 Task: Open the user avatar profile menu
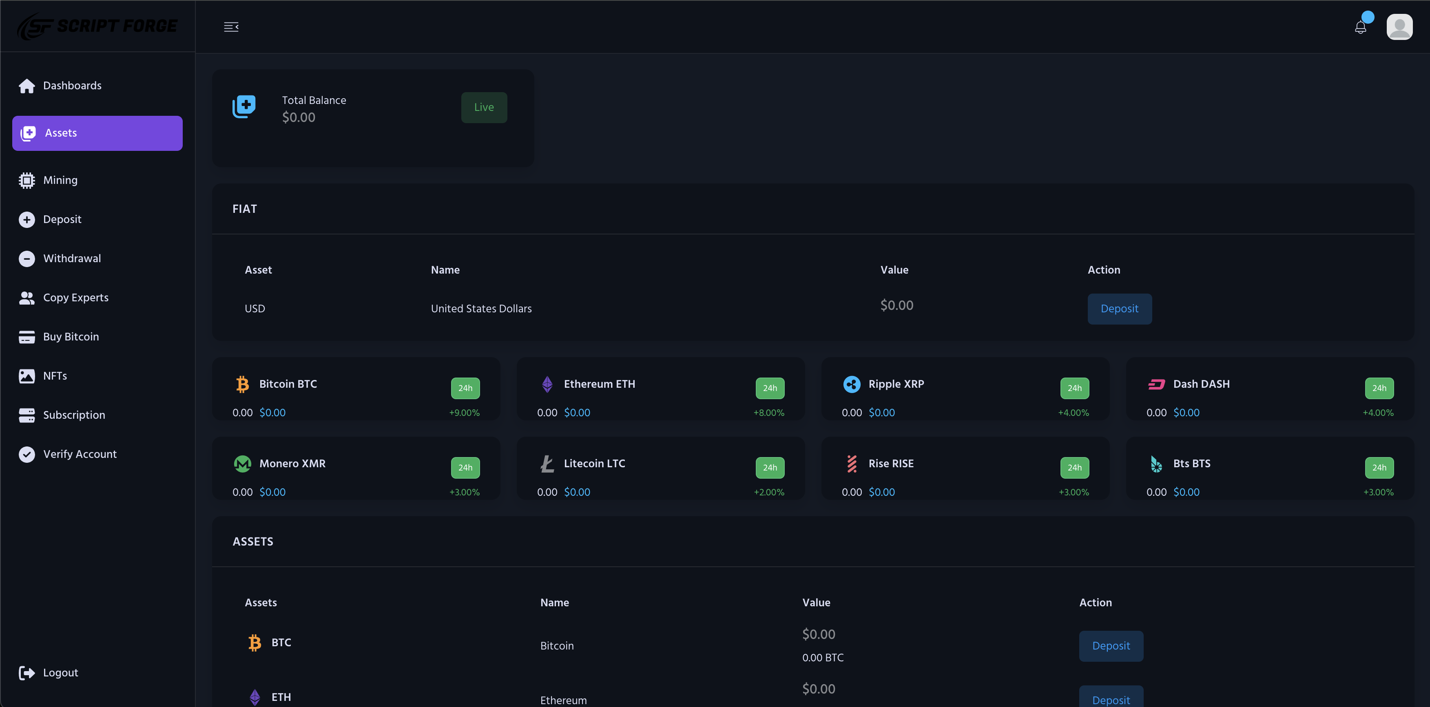(x=1399, y=27)
